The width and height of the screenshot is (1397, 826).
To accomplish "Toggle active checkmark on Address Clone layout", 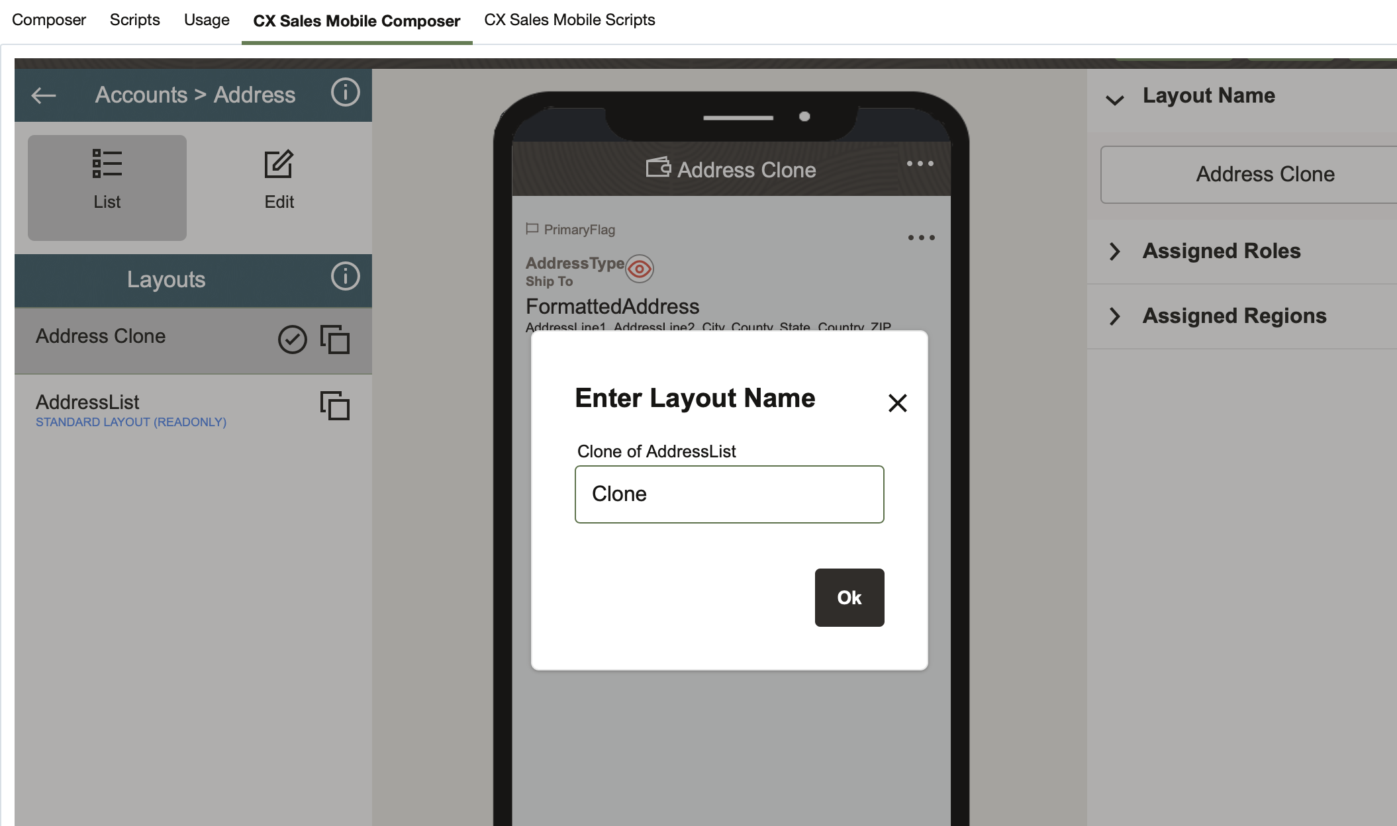I will click(x=292, y=340).
